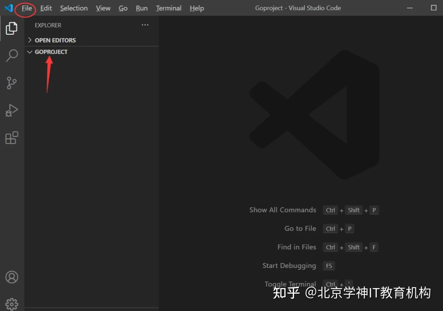Click the Find in Files label
Viewport: 443px width, 311px height.
click(297, 247)
